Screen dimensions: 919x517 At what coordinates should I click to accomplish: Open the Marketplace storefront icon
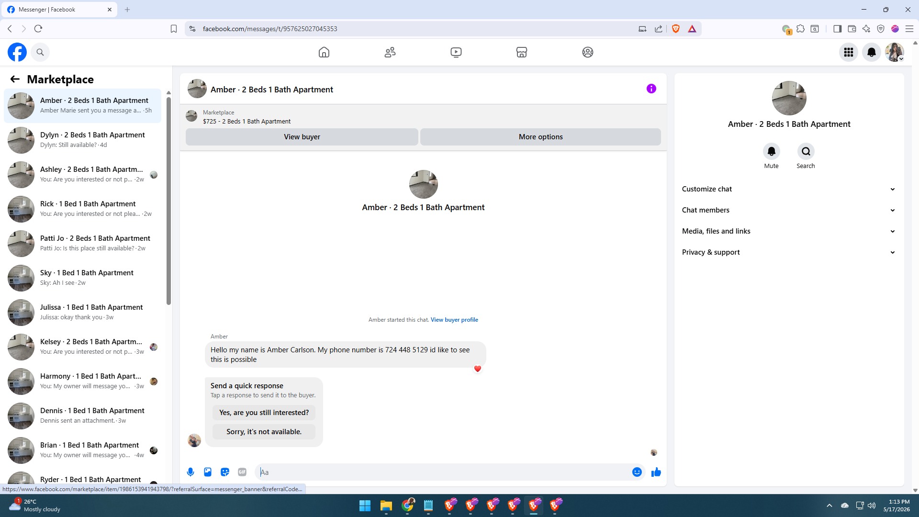[522, 52]
